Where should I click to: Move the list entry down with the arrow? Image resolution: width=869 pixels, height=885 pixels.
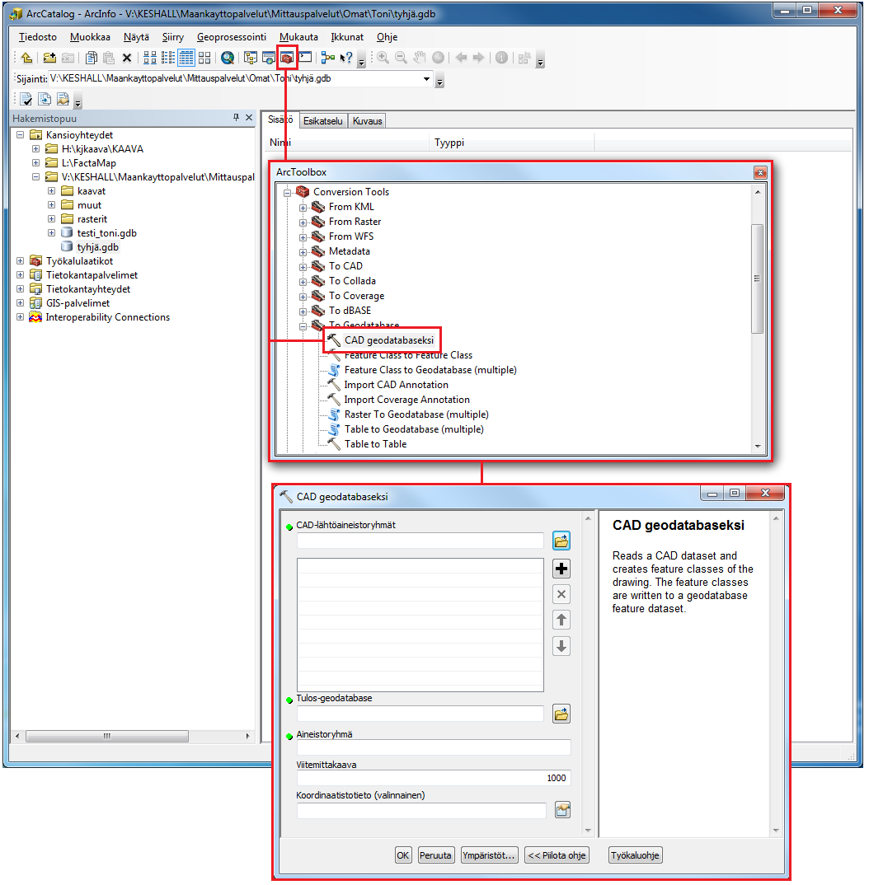click(x=561, y=646)
